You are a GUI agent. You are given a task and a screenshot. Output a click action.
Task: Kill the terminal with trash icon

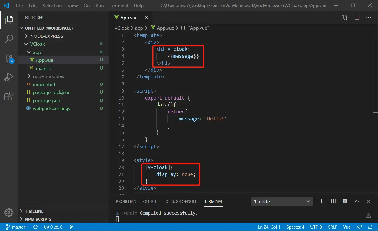(345, 201)
